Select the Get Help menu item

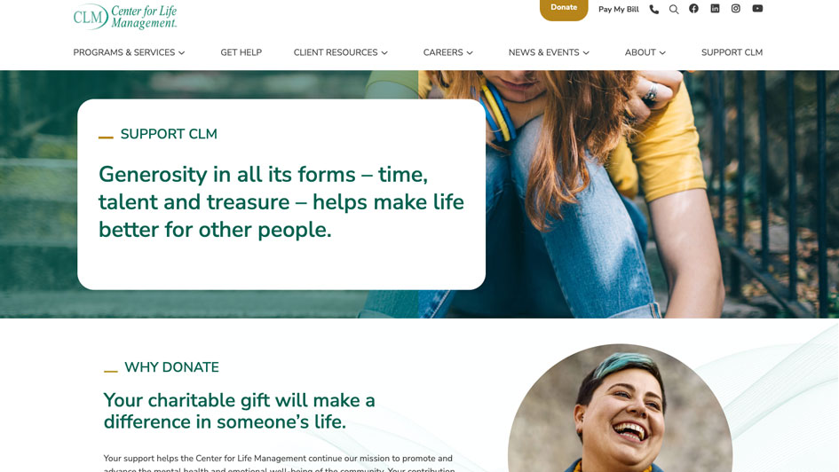(x=241, y=52)
